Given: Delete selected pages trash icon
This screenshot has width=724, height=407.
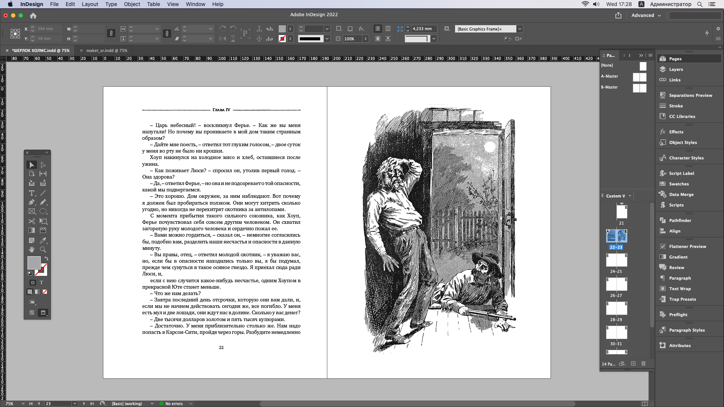Looking at the screenshot, I should coord(643,364).
